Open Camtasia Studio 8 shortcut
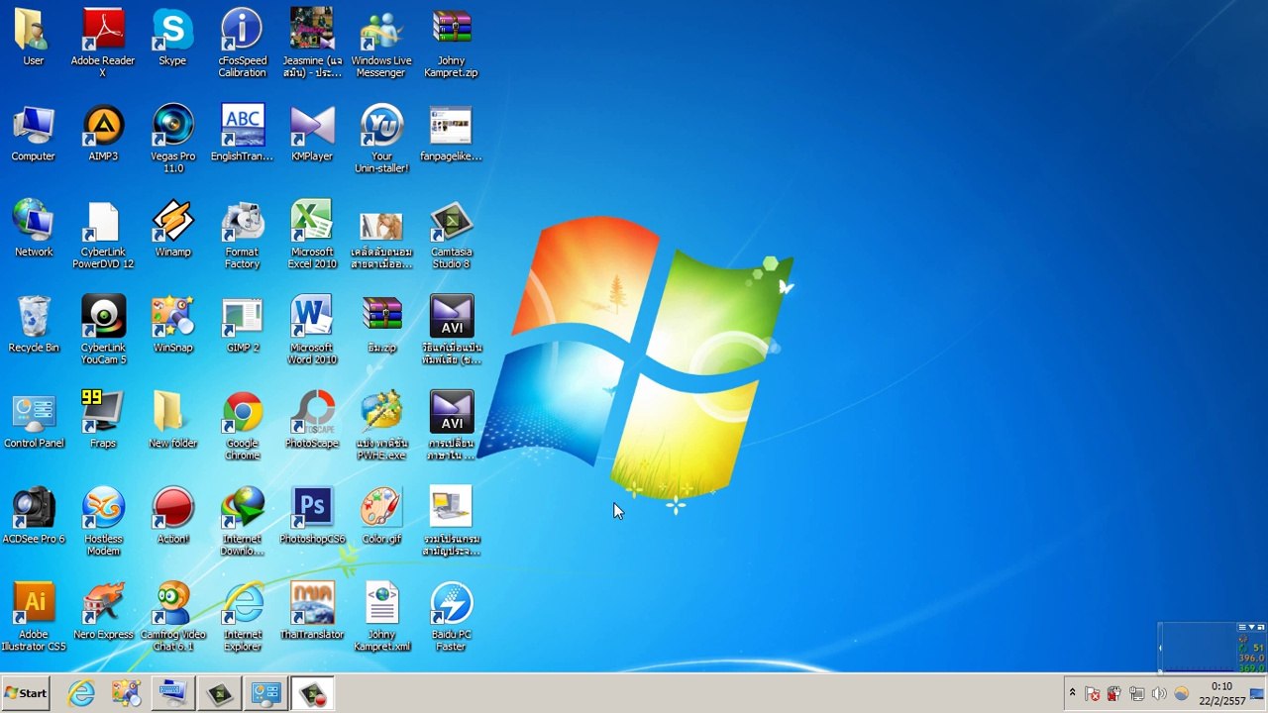 click(x=451, y=234)
